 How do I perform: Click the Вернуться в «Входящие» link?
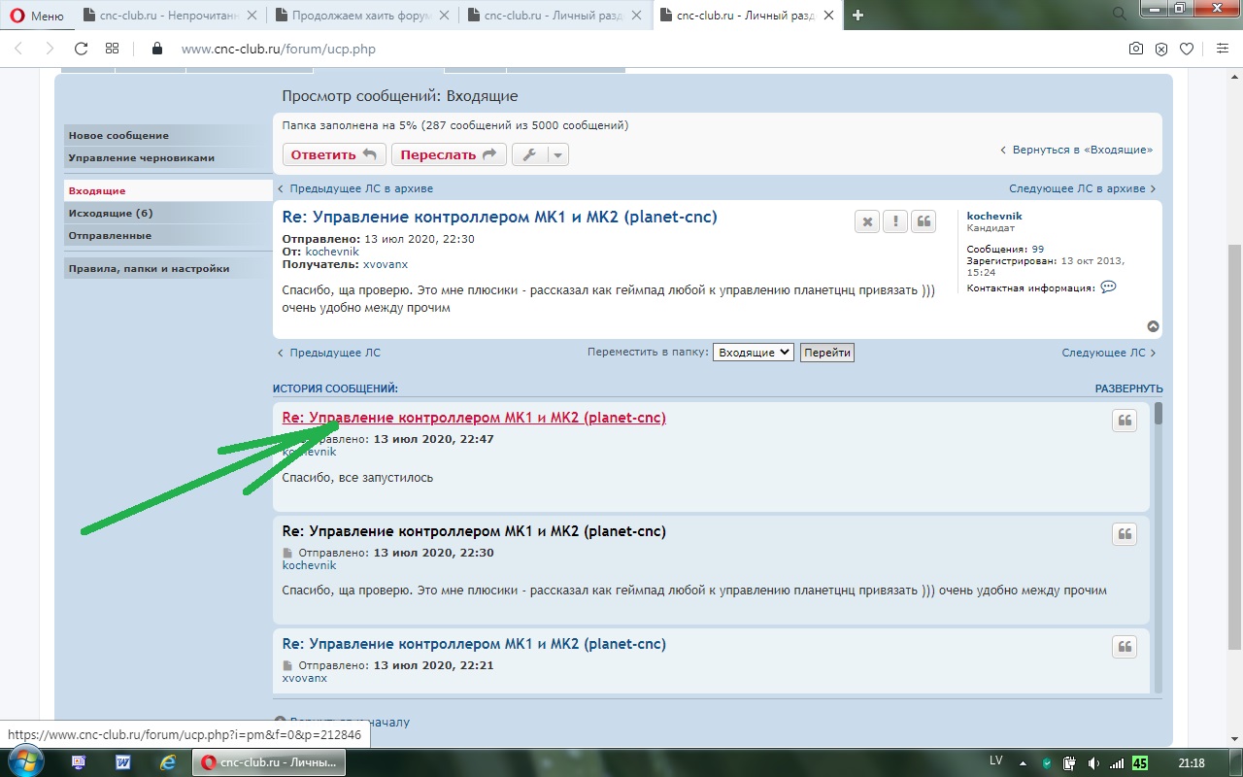1076,150
